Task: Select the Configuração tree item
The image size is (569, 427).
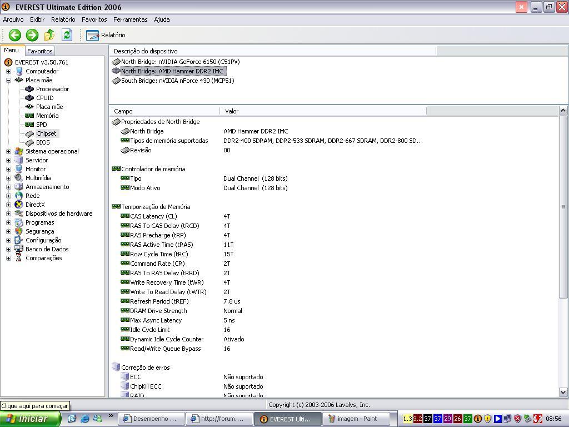Action: [x=43, y=240]
